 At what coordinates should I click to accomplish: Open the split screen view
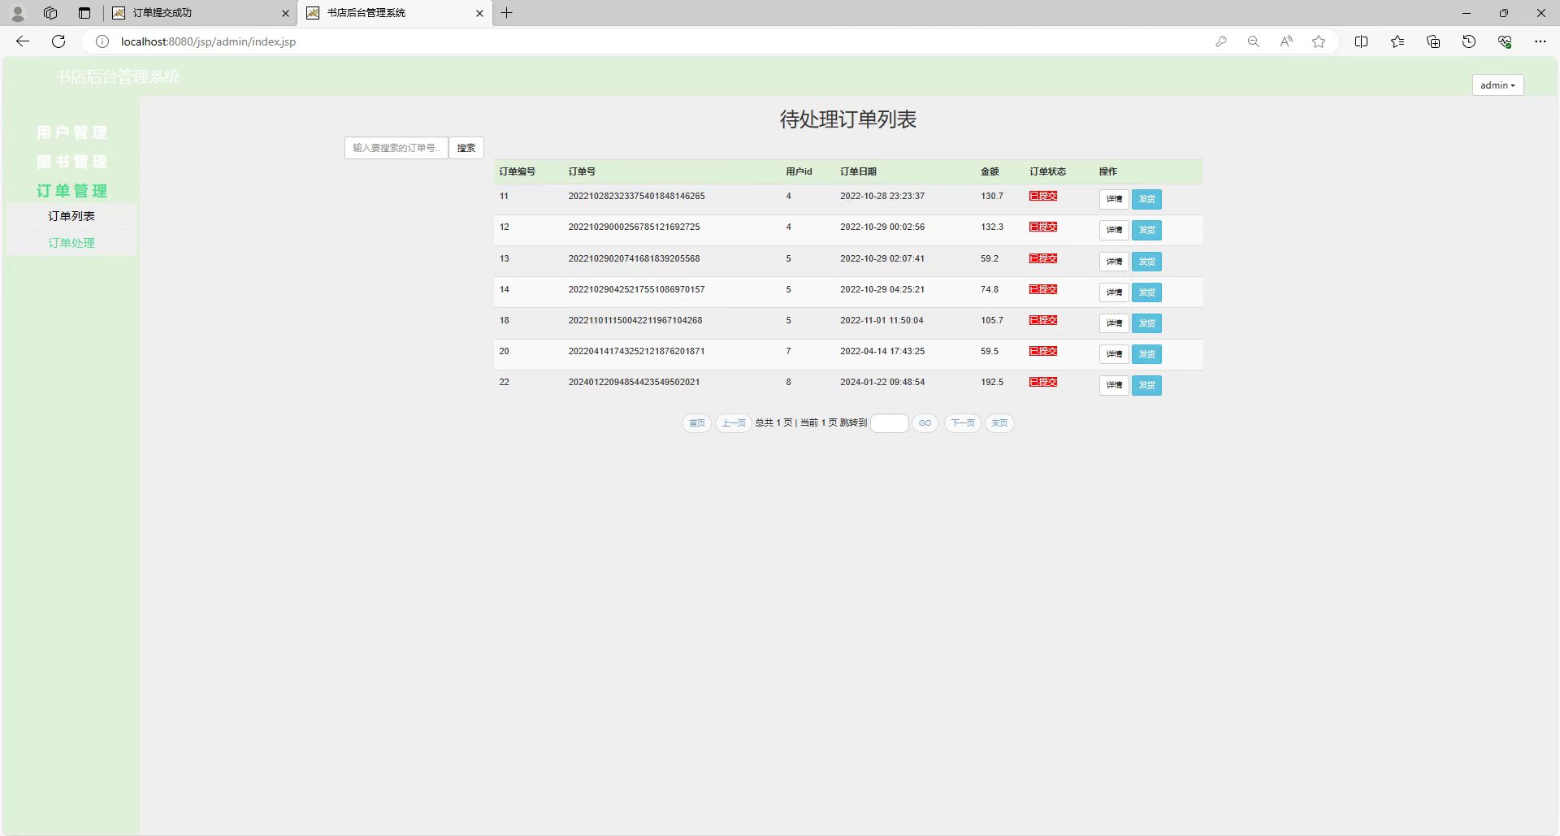[x=1362, y=41]
